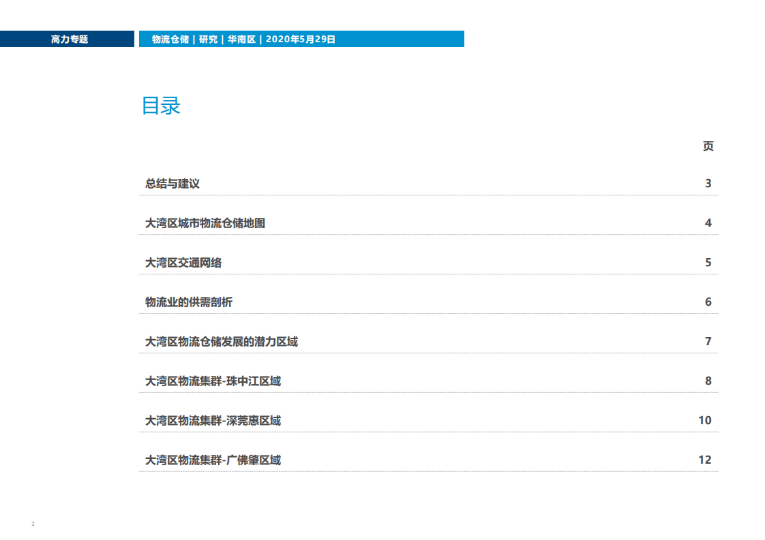Select the 目录 page title

tap(161, 107)
